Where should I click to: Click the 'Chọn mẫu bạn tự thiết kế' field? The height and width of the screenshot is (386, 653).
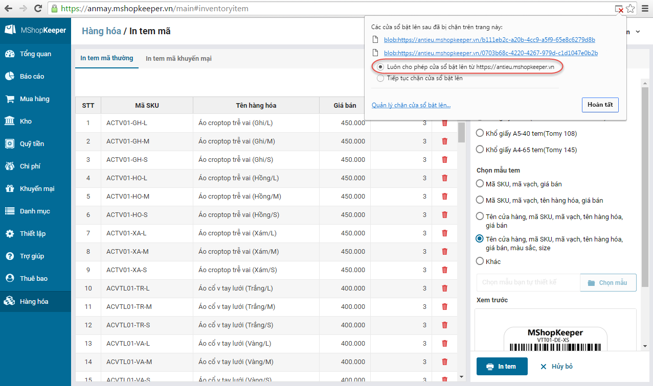pyautogui.click(x=527, y=282)
